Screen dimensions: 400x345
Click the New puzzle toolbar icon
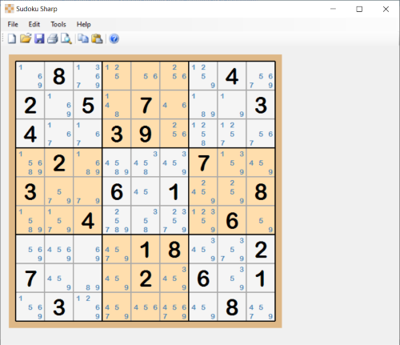11,38
